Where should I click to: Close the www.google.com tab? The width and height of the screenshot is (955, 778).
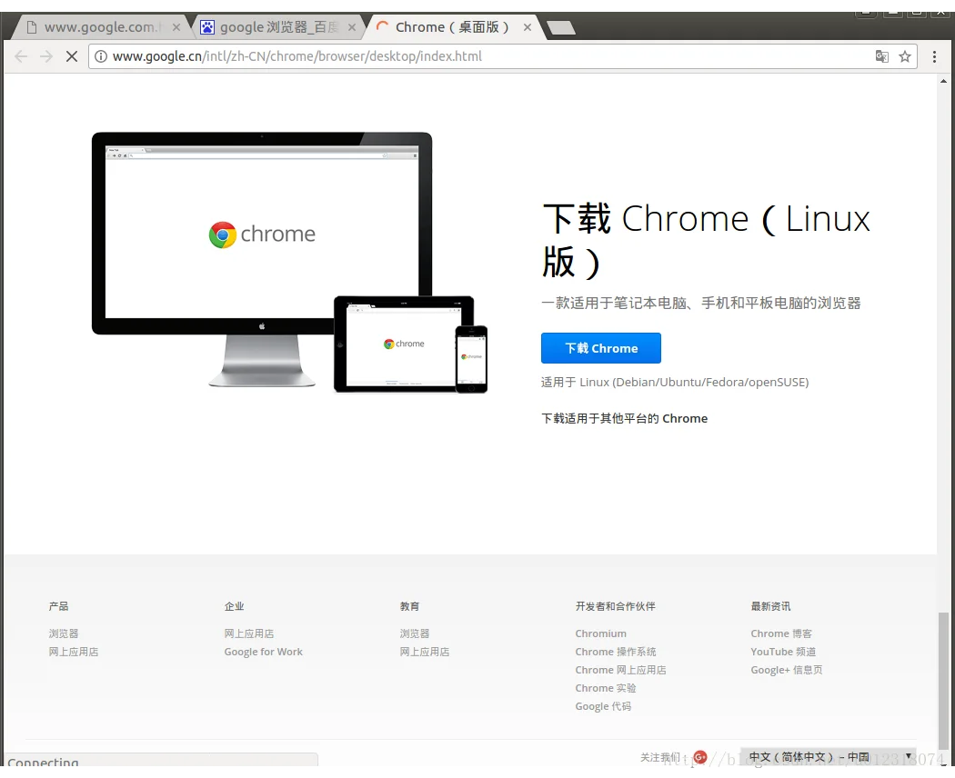(176, 27)
